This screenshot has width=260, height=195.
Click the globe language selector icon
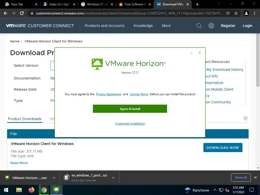tap(211, 26)
